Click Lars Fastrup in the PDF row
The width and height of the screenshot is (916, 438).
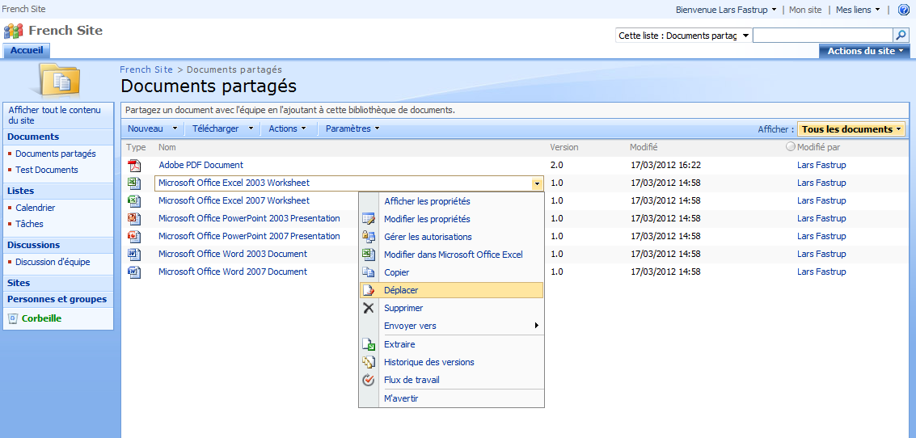(821, 166)
